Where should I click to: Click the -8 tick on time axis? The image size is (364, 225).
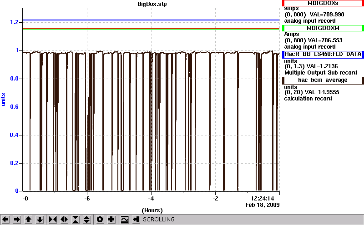click(x=25, y=199)
